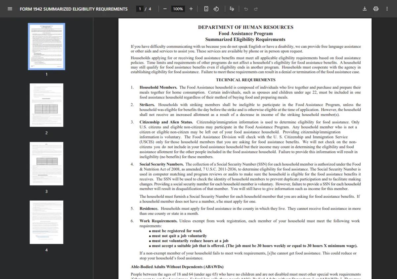
Task: Click the zoom out minus button
Action: [165, 9]
